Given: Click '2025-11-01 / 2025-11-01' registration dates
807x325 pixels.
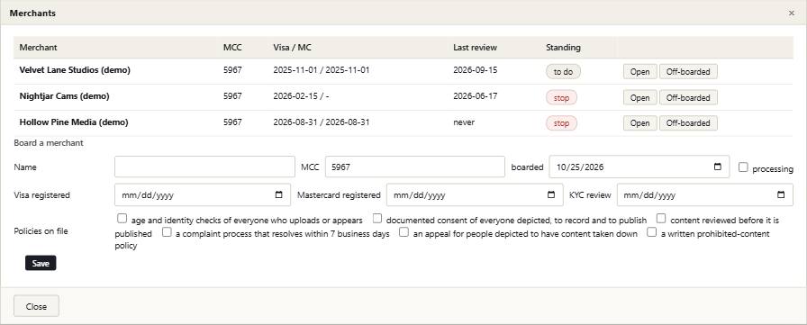Looking at the screenshot, I should [x=322, y=70].
